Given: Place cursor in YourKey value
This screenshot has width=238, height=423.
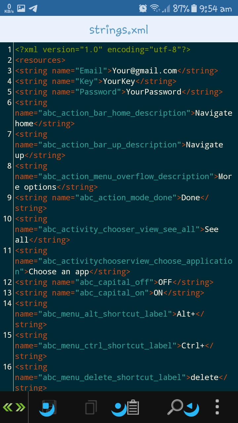Looking at the screenshot, I should click(x=119, y=81).
